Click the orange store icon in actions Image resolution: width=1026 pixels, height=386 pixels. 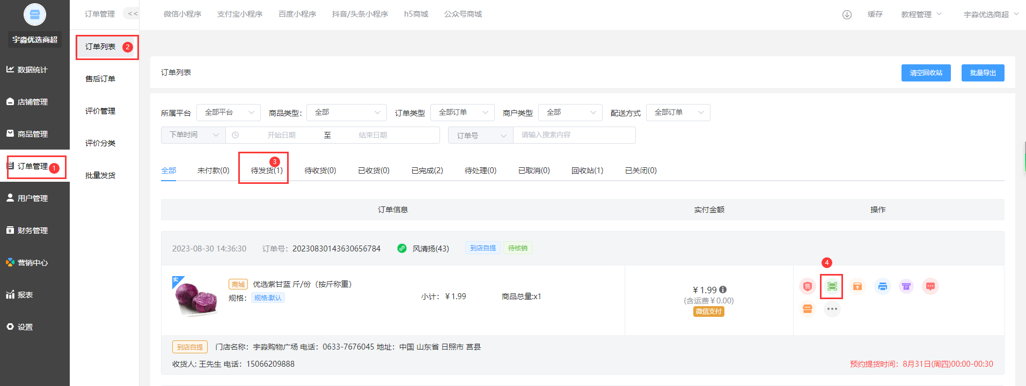click(807, 309)
